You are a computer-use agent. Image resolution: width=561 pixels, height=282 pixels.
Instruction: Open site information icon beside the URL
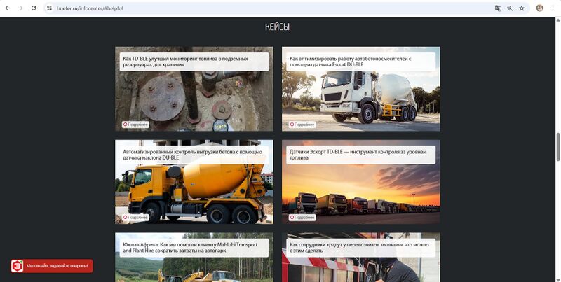coord(49,8)
